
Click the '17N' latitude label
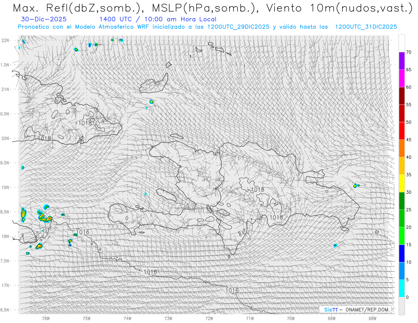coord(6,285)
